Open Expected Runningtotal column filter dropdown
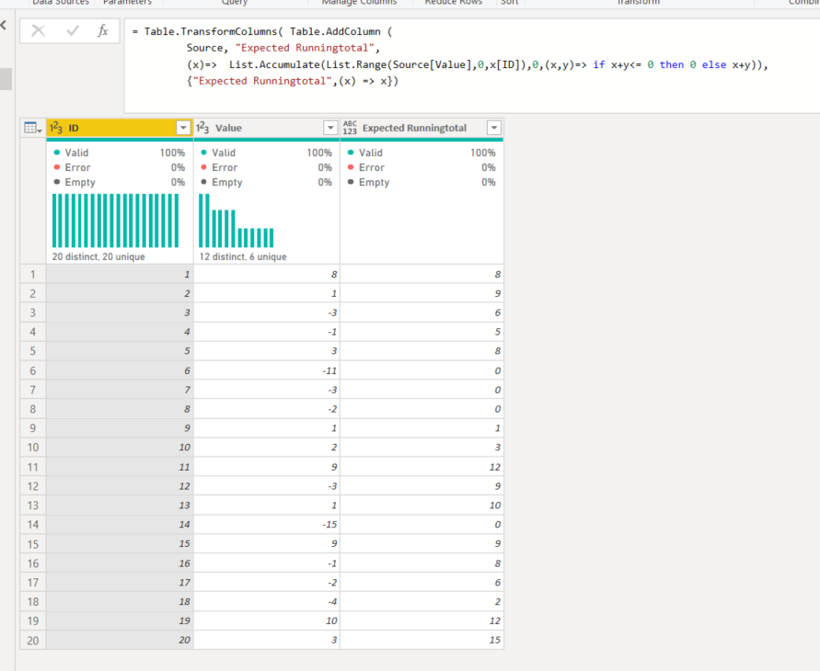This screenshot has height=671, width=820. tap(493, 128)
